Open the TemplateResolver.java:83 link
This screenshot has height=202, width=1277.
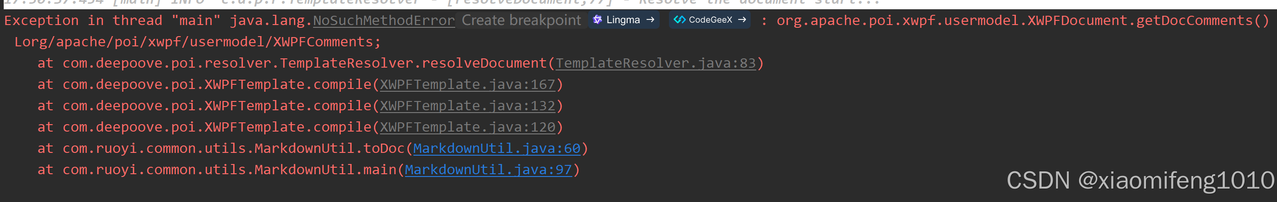(x=655, y=63)
